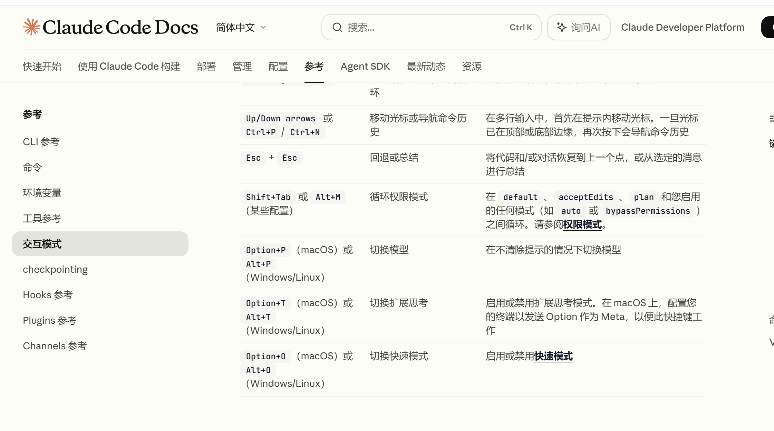Open the Claude Developer Platform link

(682, 27)
